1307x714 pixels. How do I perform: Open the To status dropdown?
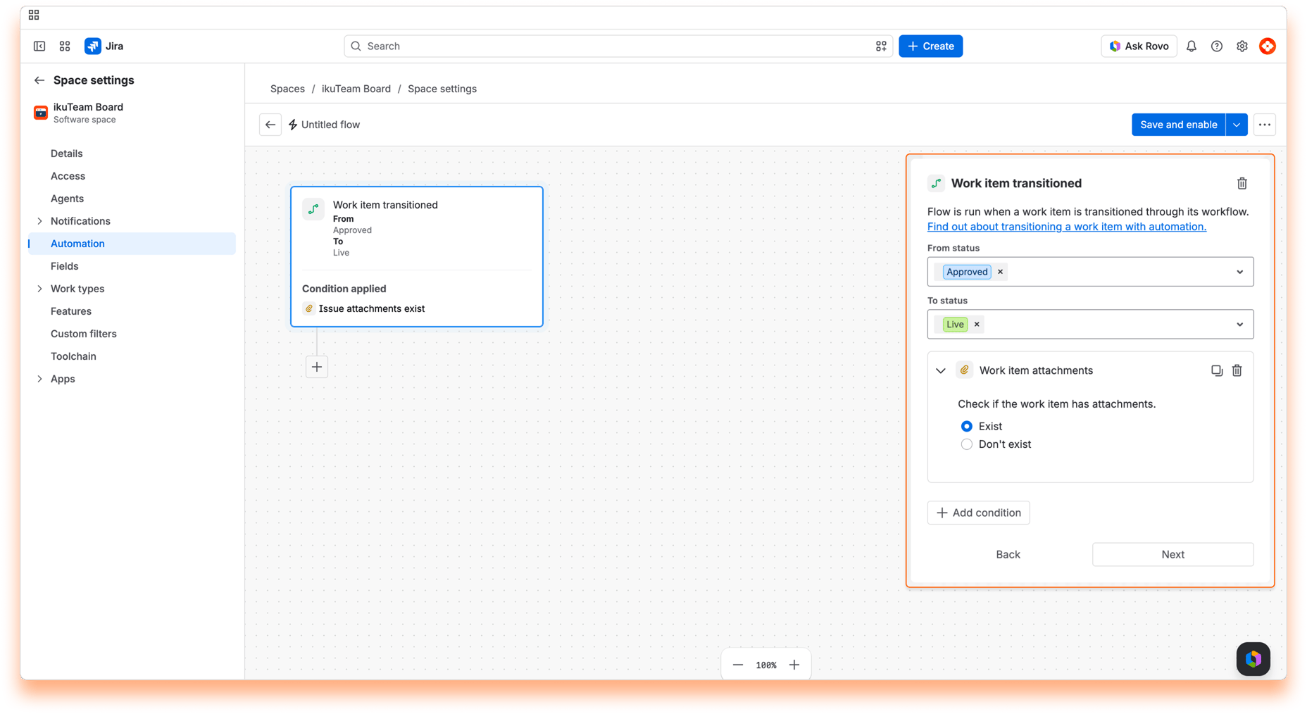[x=1091, y=325]
